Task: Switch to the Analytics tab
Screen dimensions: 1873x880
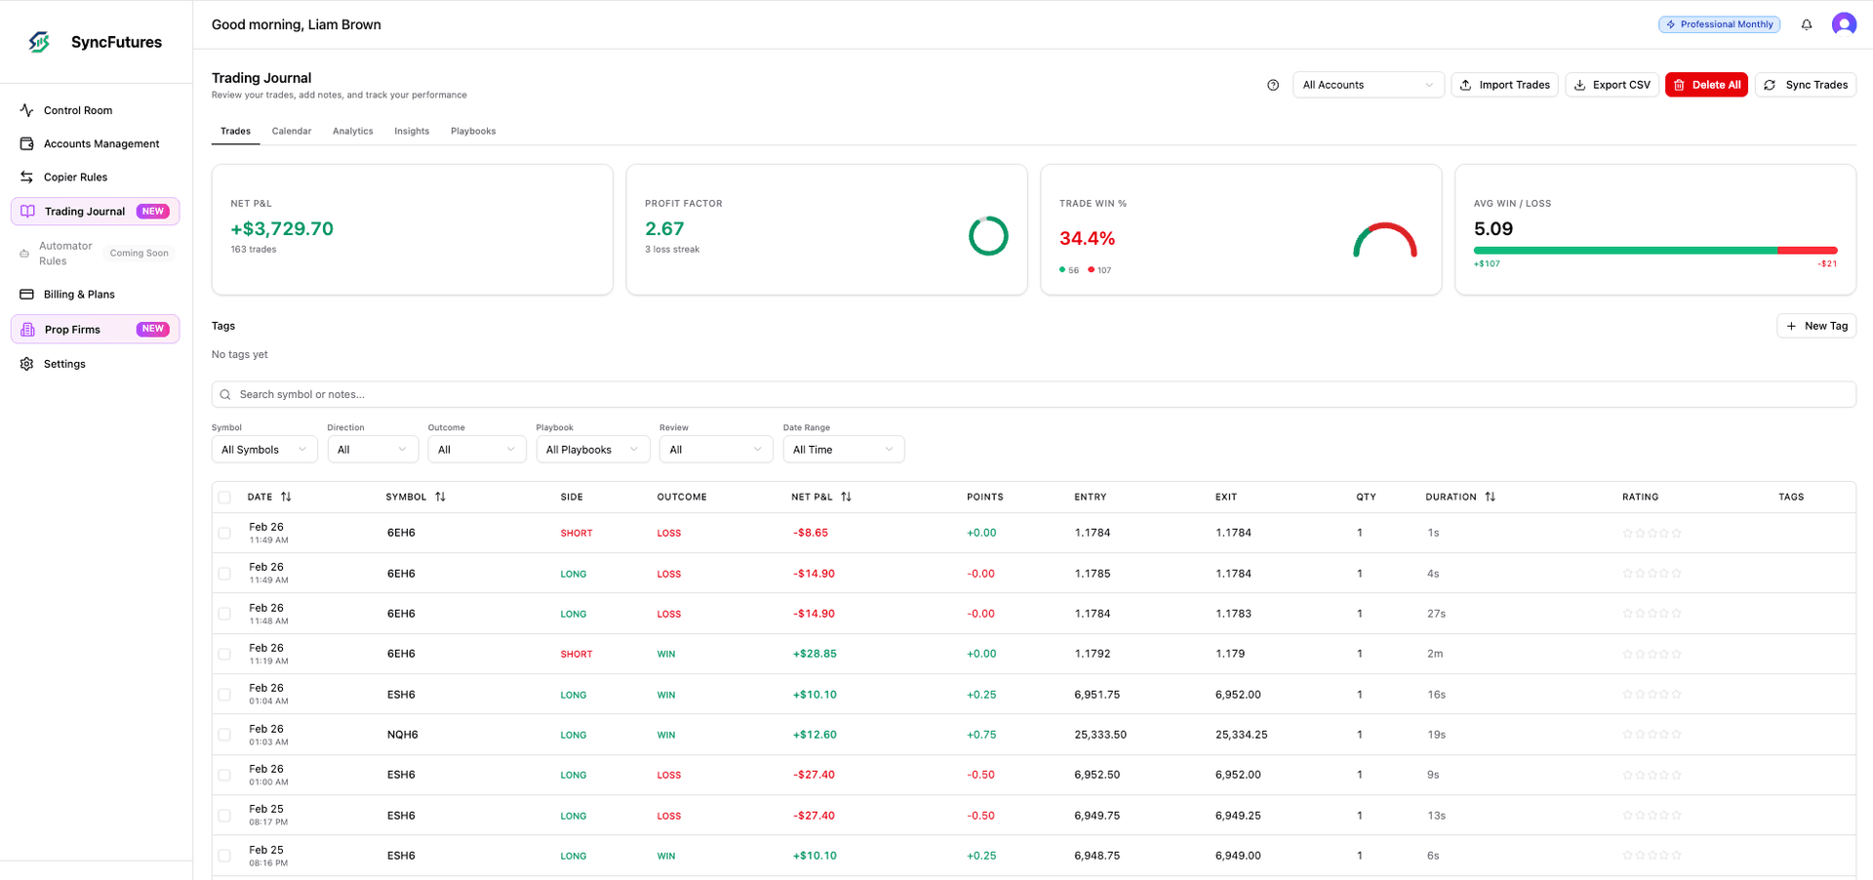Action: click(352, 131)
